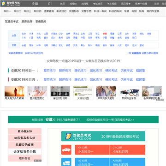Open 科目一 随机练习
This screenshot has width=166, height=166.
click(80, 71)
